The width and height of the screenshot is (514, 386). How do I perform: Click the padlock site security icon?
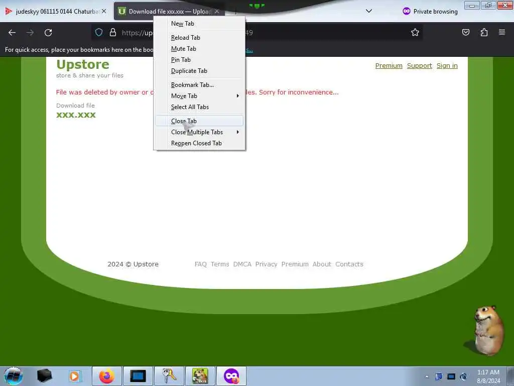[x=113, y=32]
